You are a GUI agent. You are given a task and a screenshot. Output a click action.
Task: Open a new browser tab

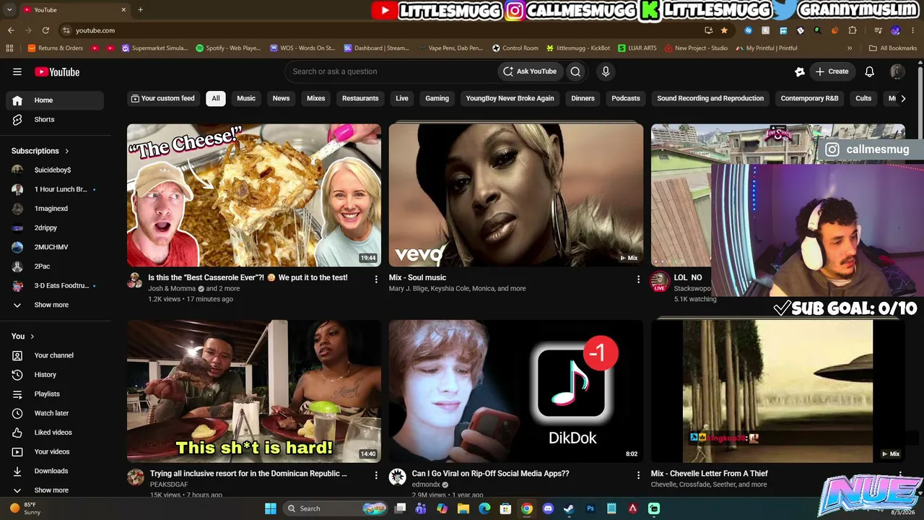140,9
